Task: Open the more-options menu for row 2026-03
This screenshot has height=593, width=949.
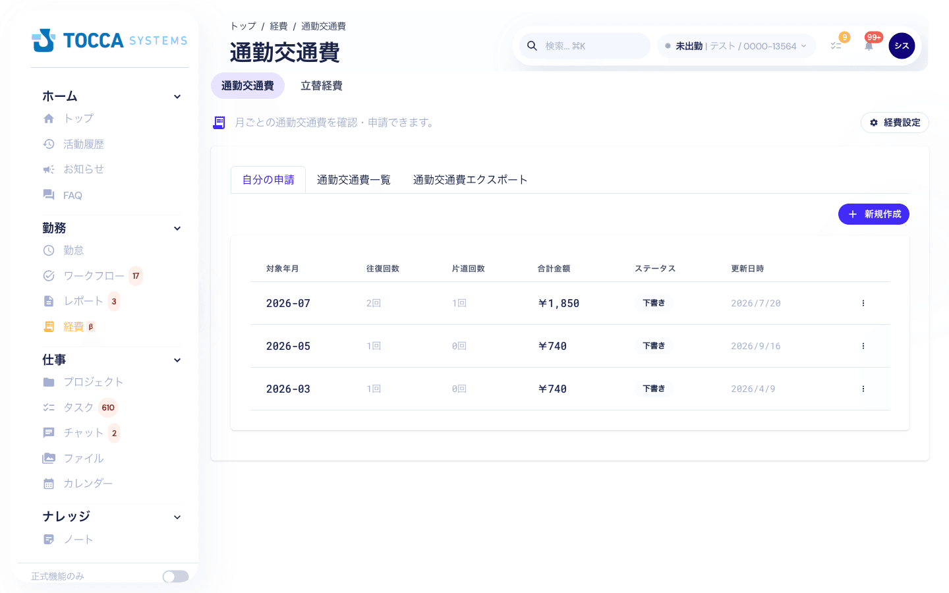Action: [863, 389]
